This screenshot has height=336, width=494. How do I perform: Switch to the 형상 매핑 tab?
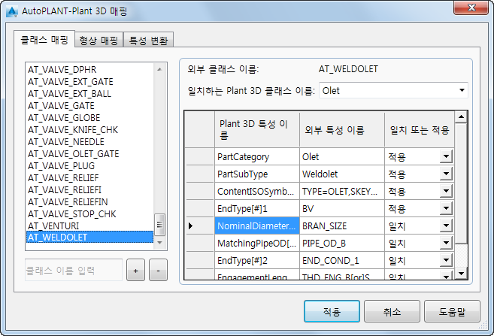coord(98,41)
